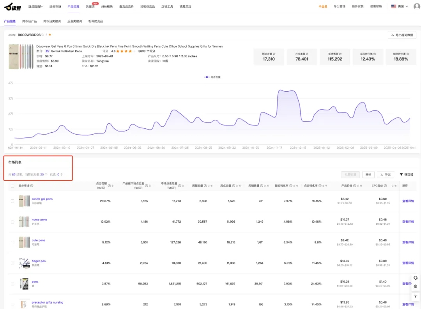Open 查看详情 for cute pens row

(x=408, y=242)
